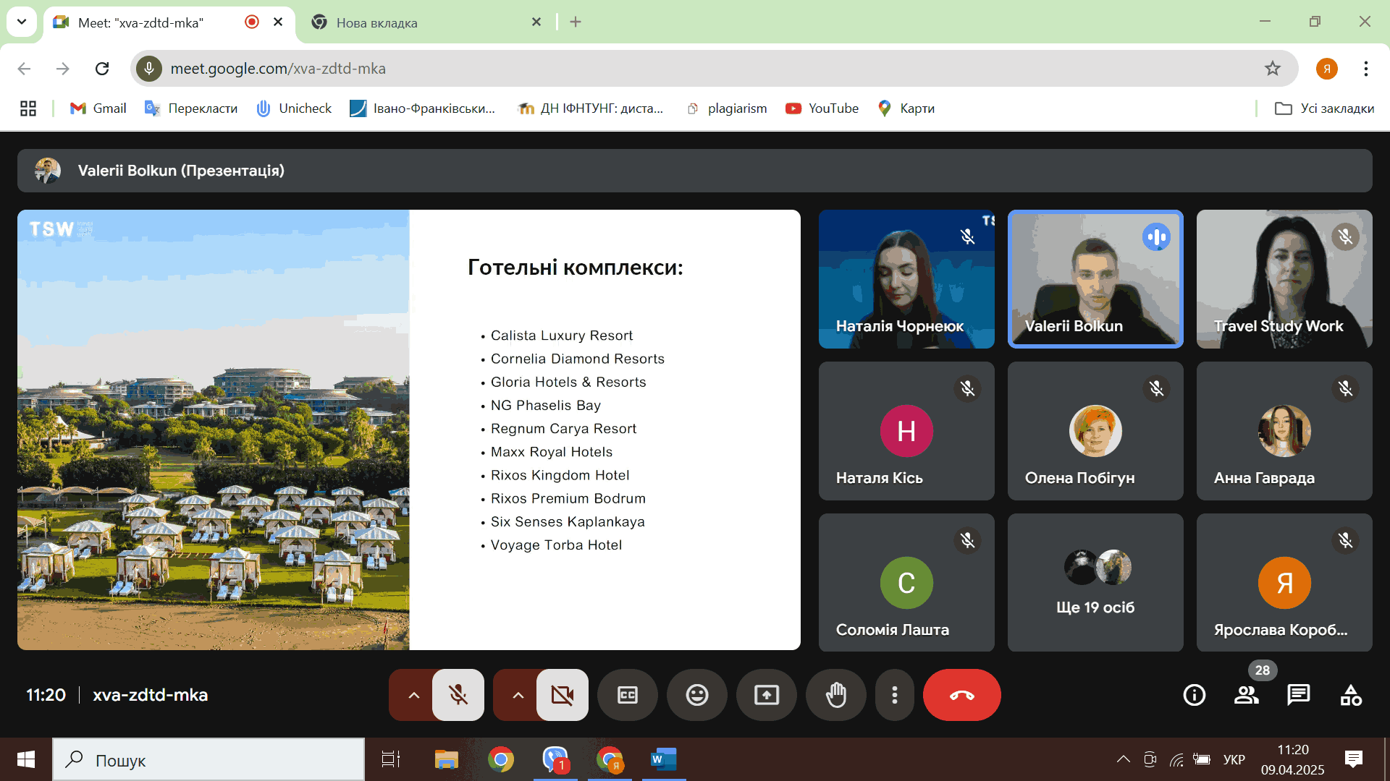Open chat with everyone panel
The width and height of the screenshot is (1390, 781).
tap(1298, 695)
